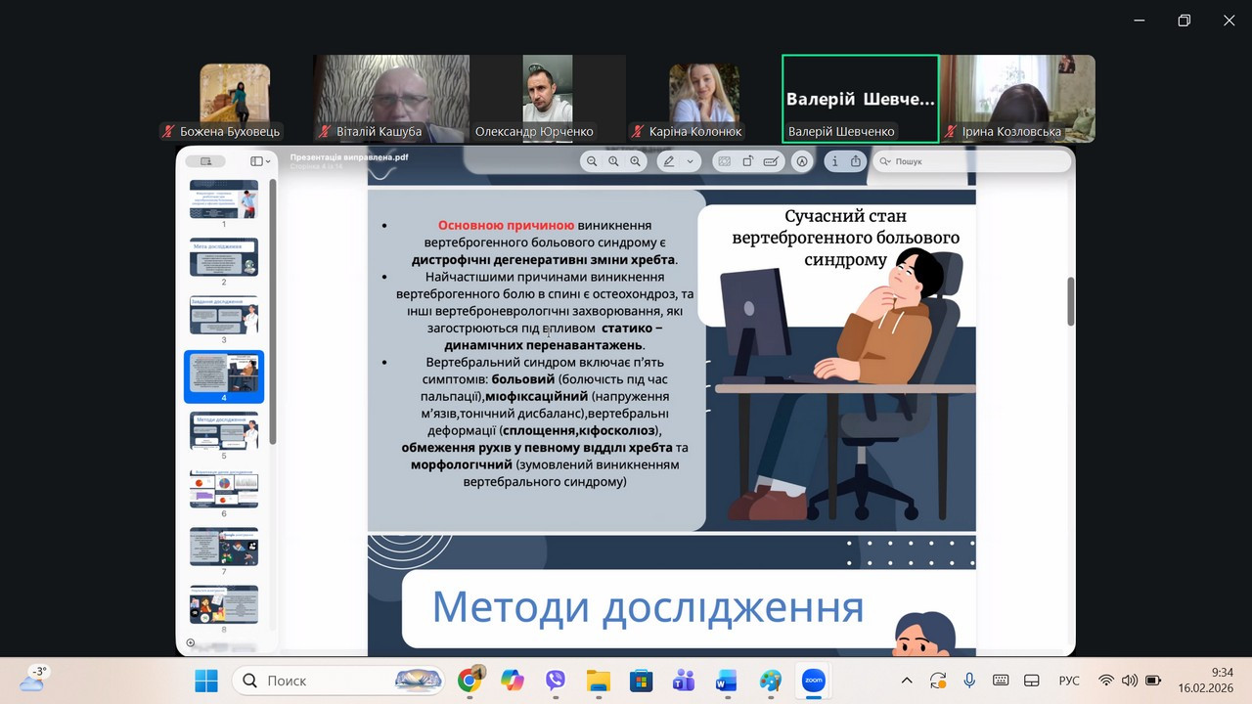Share the PDF document
Image resolution: width=1252 pixels, height=704 pixels.
[x=856, y=161]
